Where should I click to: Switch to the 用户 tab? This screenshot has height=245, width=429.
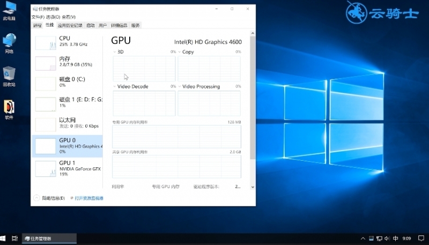(102, 25)
